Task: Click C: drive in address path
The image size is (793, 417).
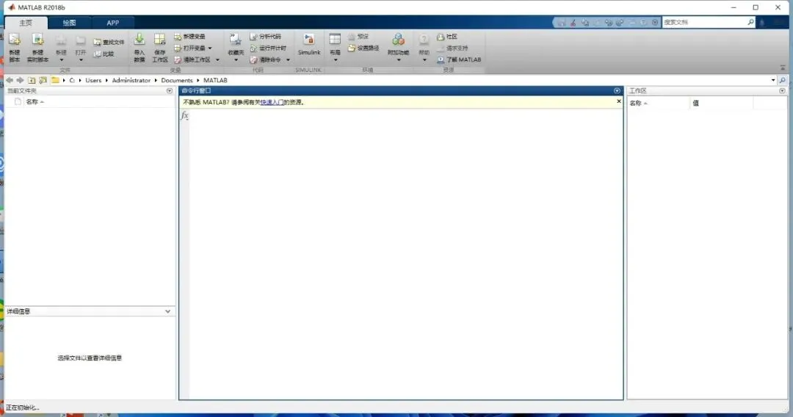Action: pyautogui.click(x=72, y=80)
